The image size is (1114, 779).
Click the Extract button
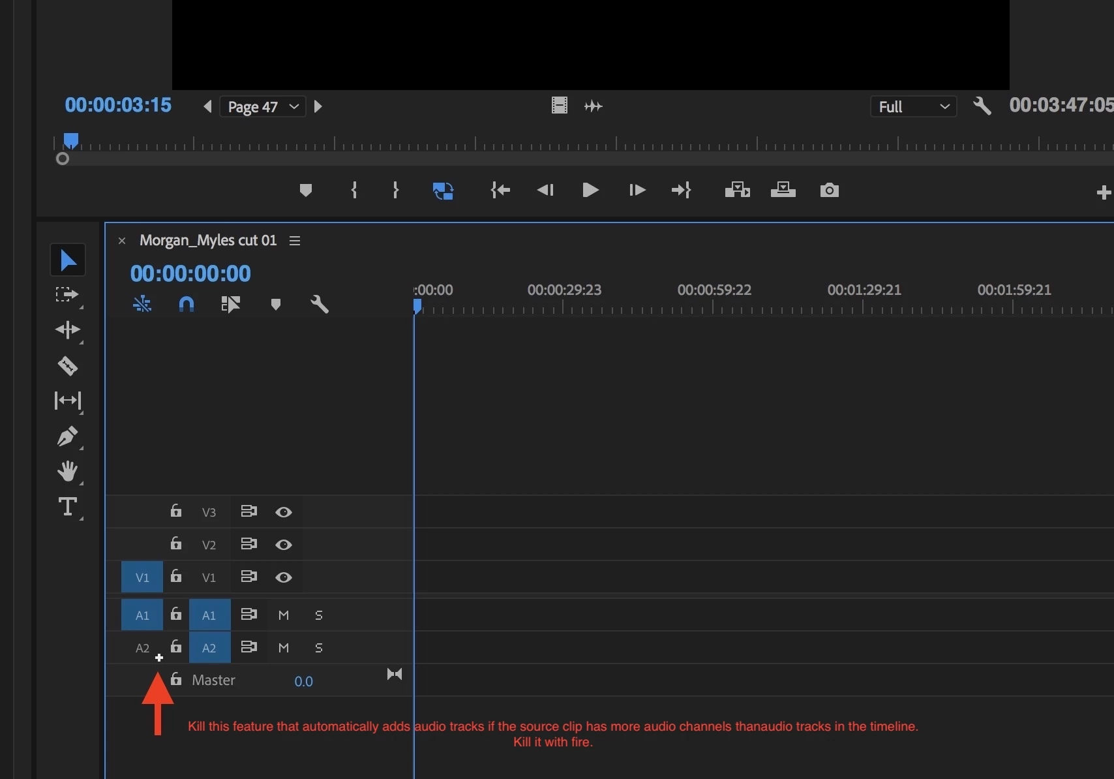click(x=783, y=190)
